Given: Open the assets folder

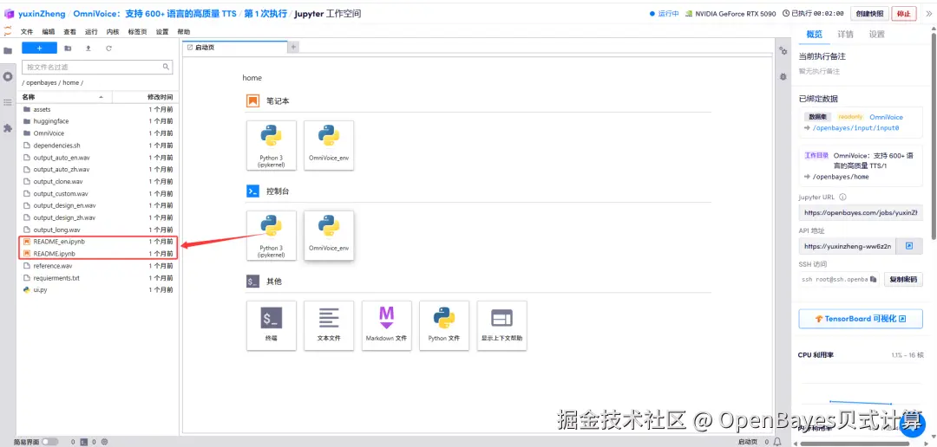Looking at the screenshot, I should click(x=97, y=109).
